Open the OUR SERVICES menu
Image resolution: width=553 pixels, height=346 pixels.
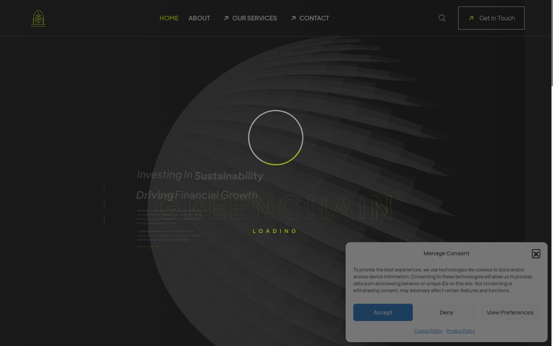pos(250,18)
